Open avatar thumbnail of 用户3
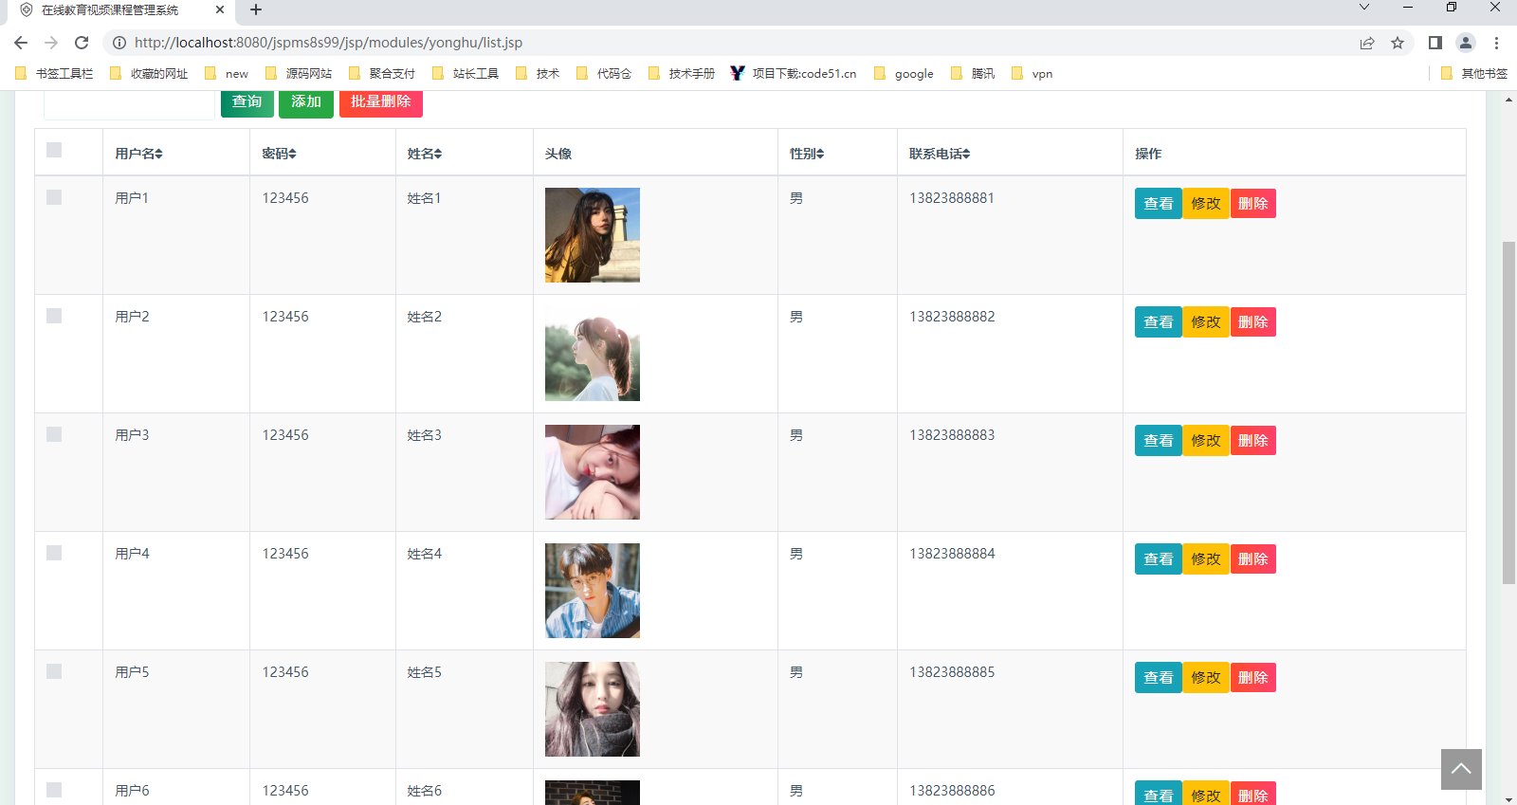Screen dimensions: 1517x805 pos(593,472)
